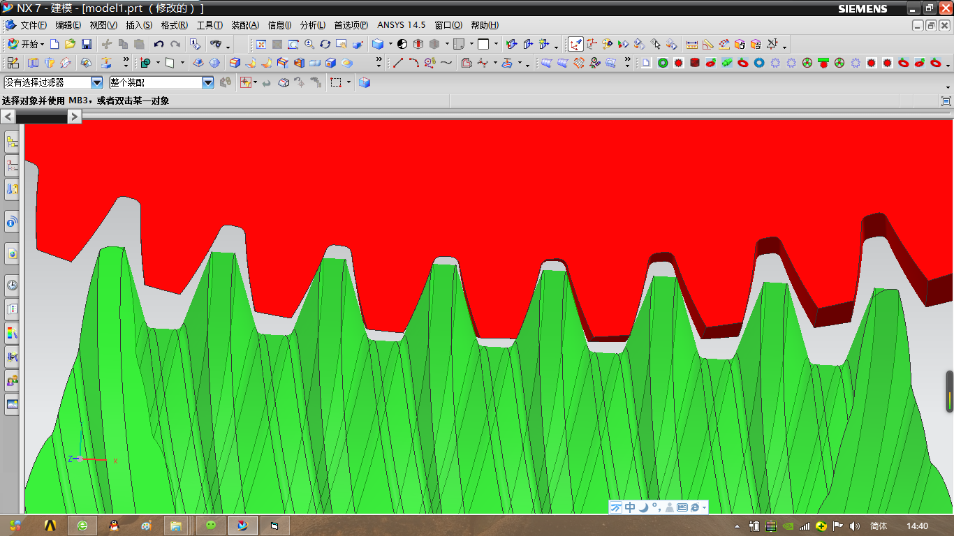The width and height of the screenshot is (954, 536).
Task: Click the Rotate view icon
Action: click(325, 44)
